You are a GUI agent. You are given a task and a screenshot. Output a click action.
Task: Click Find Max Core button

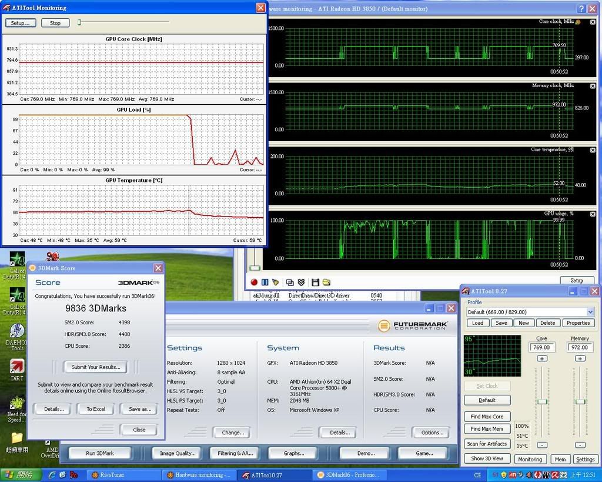[487, 416]
